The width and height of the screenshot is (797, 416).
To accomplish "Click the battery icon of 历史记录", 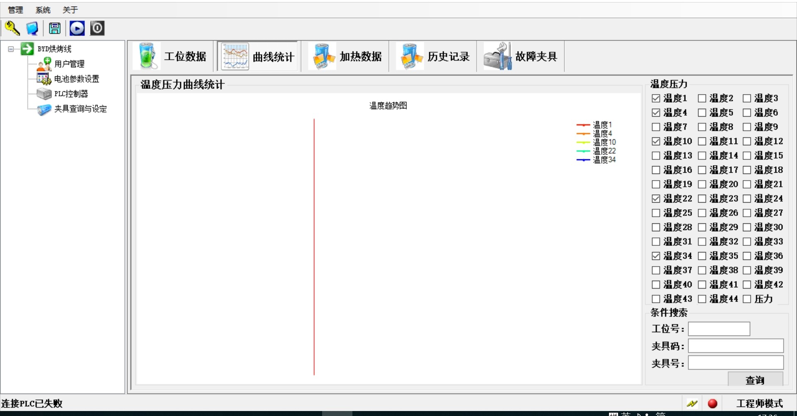I will (x=411, y=56).
